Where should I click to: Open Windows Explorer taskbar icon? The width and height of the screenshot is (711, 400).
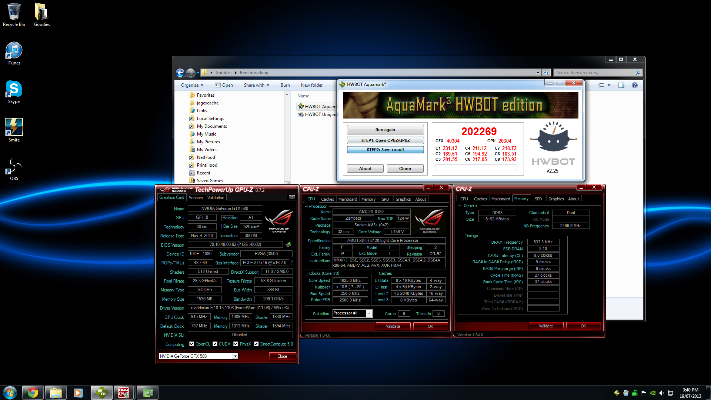[56, 393]
